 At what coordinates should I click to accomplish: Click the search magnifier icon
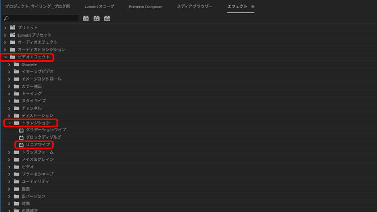coord(6,18)
